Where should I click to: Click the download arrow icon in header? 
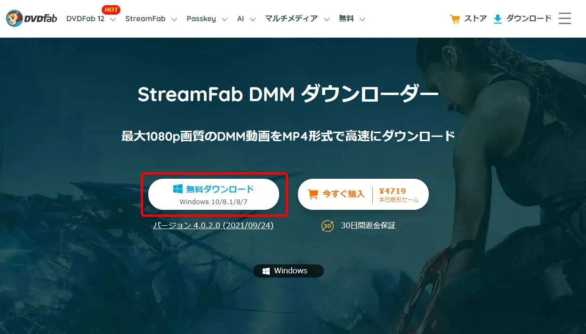click(498, 19)
